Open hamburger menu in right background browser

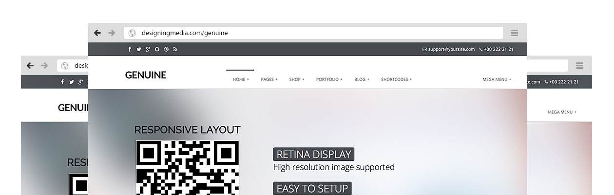pyautogui.click(x=579, y=65)
